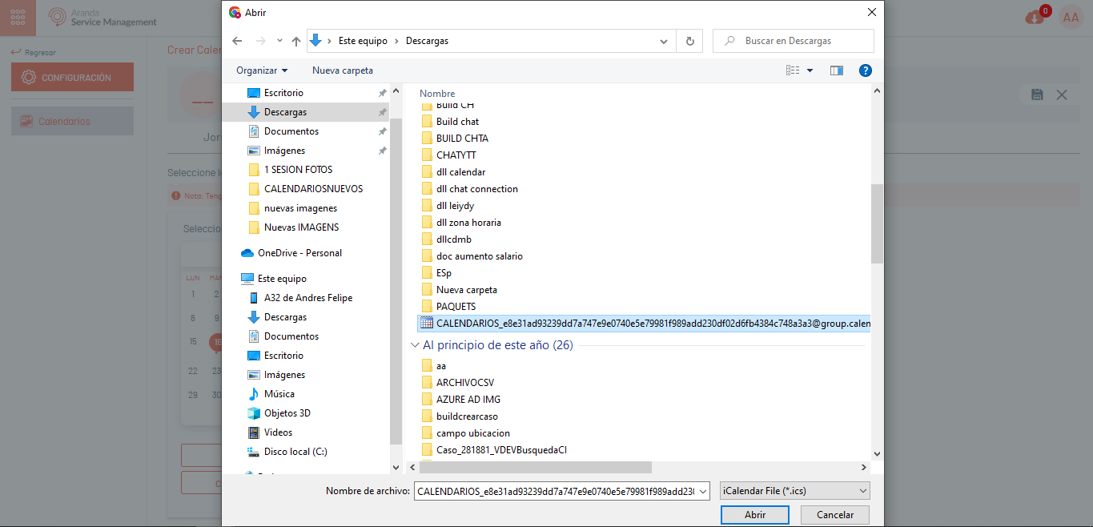
Task: Select the CALENDARIOS .ics file
Action: [641, 324]
